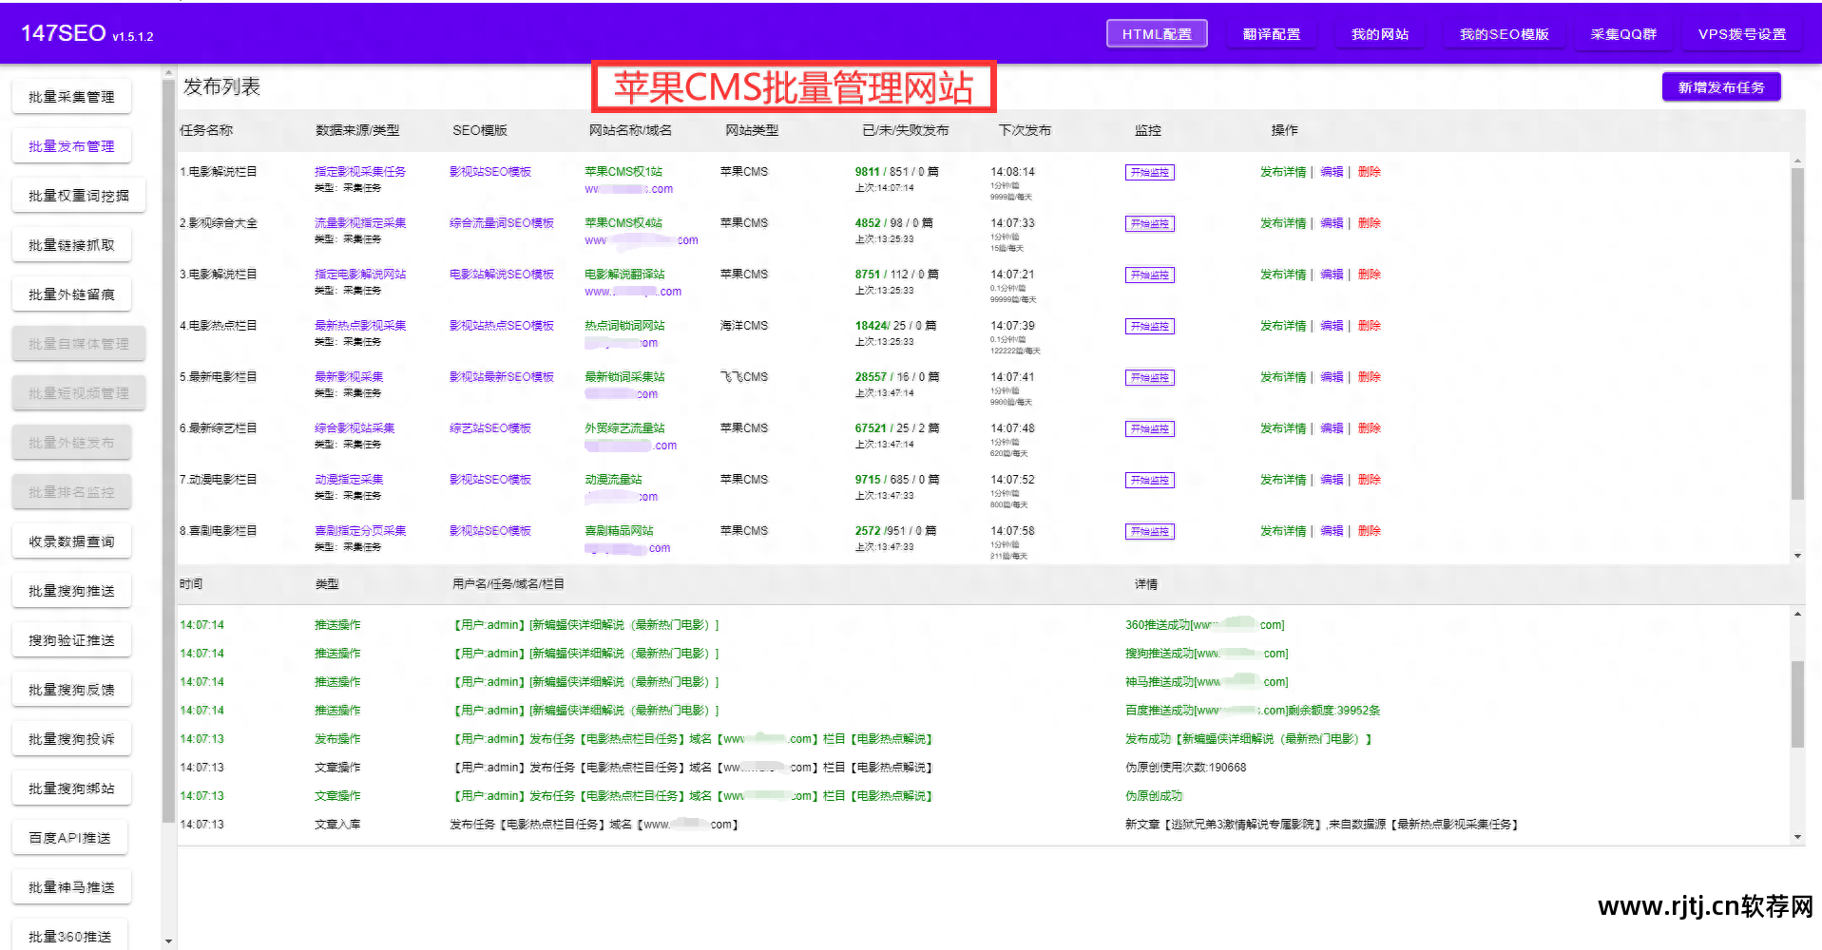Viewport: 1822px width, 950px height.
Task: Open 批量采集管理 in sidebar
Action: 71,96
